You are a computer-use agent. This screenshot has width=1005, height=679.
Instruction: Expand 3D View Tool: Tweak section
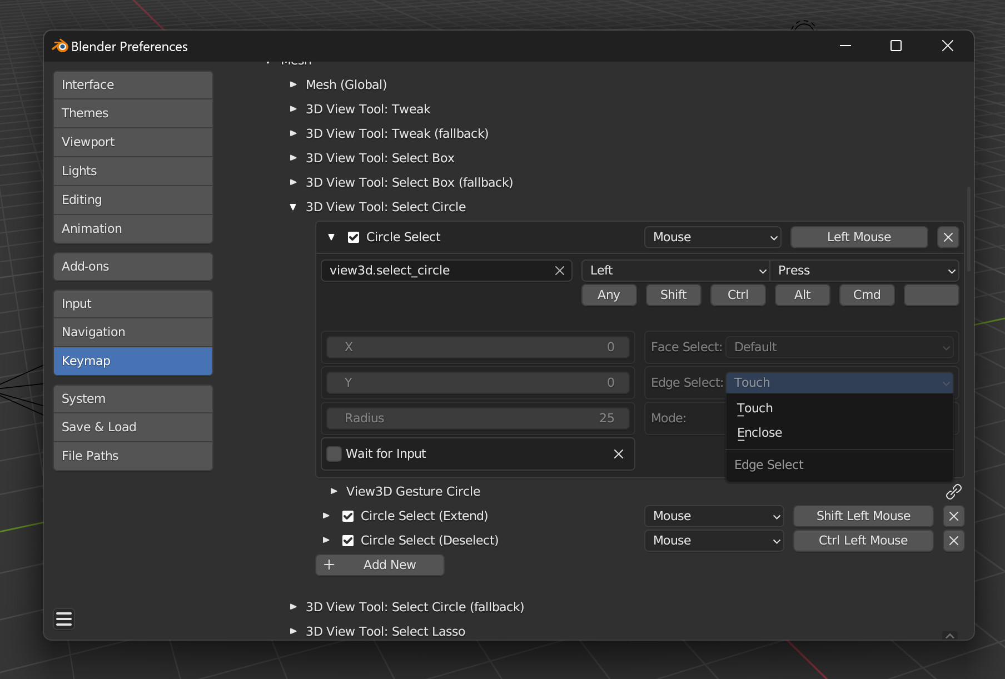pyautogui.click(x=293, y=109)
